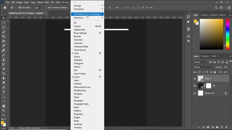Click the share image icon
The height and width of the screenshot is (130, 232).
coord(229,8)
